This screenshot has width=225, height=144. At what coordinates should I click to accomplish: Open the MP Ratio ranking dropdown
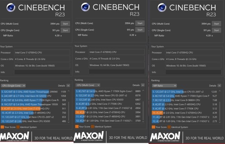[x=164, y=86]
